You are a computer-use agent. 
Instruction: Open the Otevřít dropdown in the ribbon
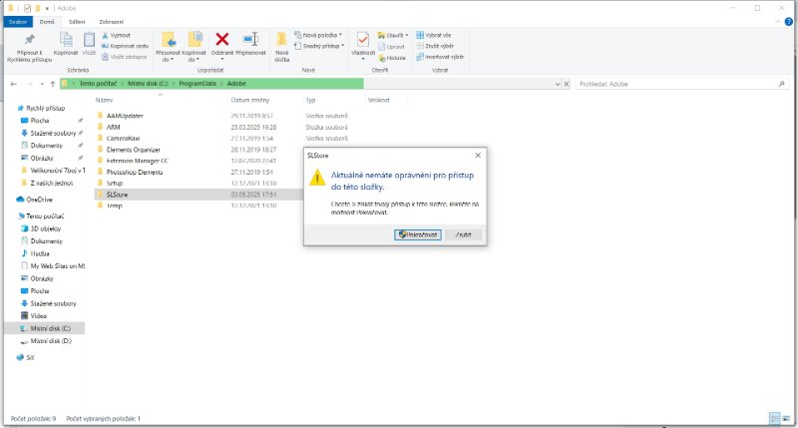(x=393, y=35)
